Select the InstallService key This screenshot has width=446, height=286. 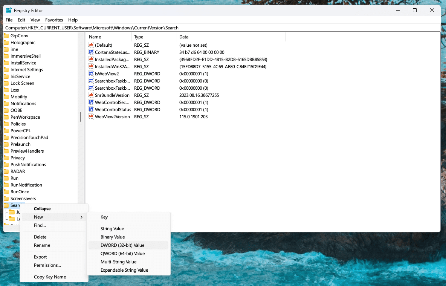click(x=23, y=63)
